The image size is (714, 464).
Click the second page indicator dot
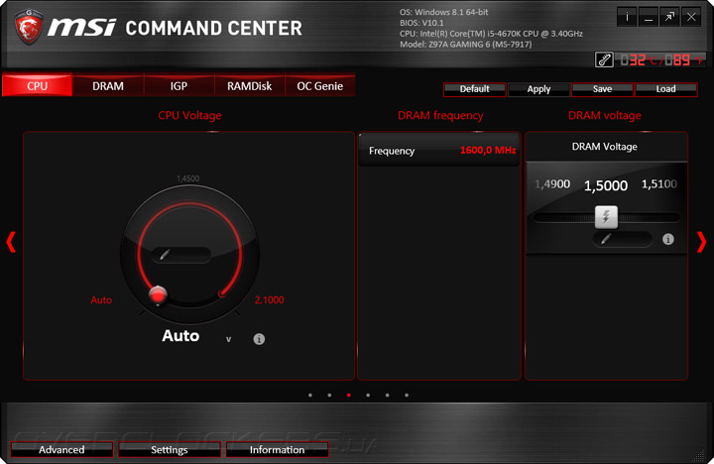329,396
